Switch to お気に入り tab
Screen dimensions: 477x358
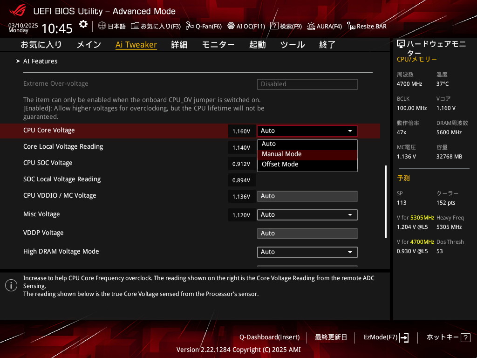[x=41, y=45]
